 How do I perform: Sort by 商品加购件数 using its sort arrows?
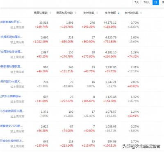(75, 13)
